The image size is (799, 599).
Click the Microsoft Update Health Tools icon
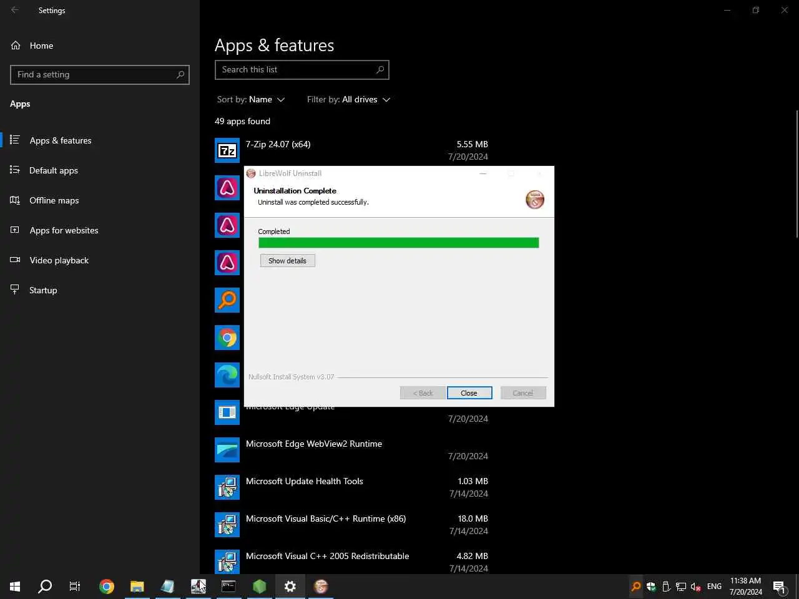click(227, 487)
